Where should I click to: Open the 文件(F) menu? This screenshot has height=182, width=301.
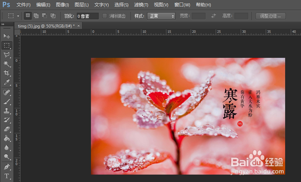(23, 5)
